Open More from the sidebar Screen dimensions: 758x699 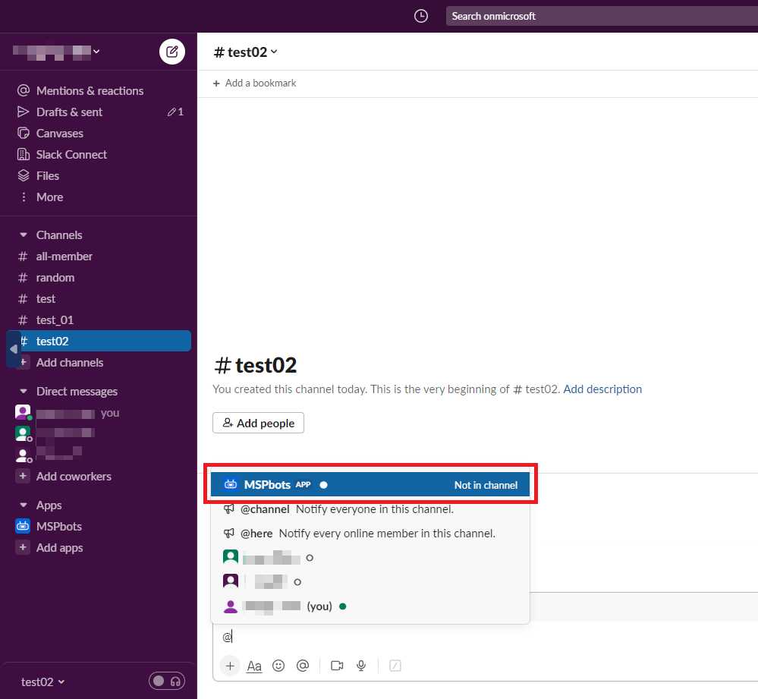tap(49, 197)
